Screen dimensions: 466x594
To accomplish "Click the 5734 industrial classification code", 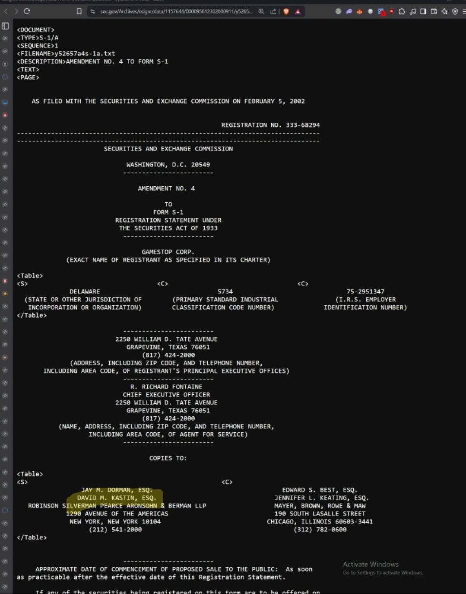I will (225, 291).
